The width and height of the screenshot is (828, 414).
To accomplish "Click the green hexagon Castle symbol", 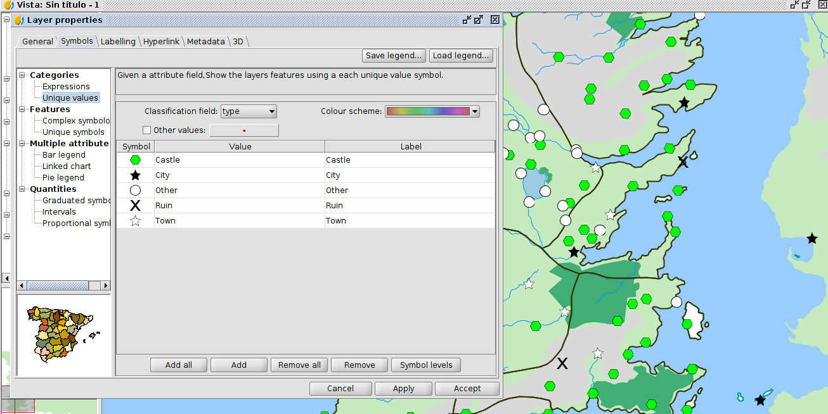I will click(135, 160).
